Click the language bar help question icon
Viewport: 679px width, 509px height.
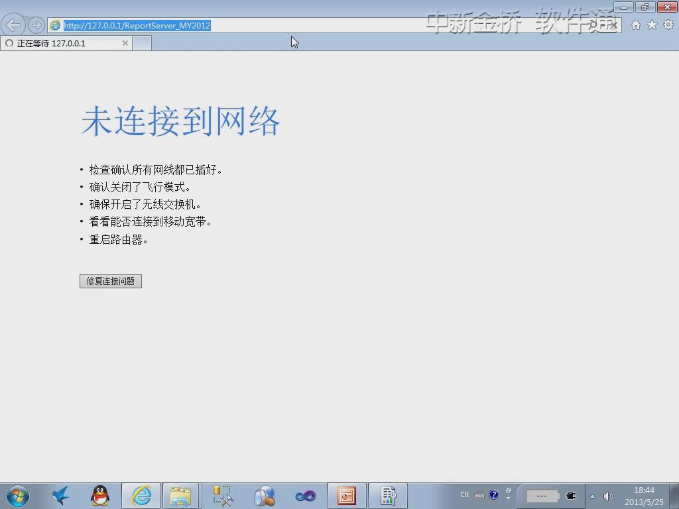(493, 494)
